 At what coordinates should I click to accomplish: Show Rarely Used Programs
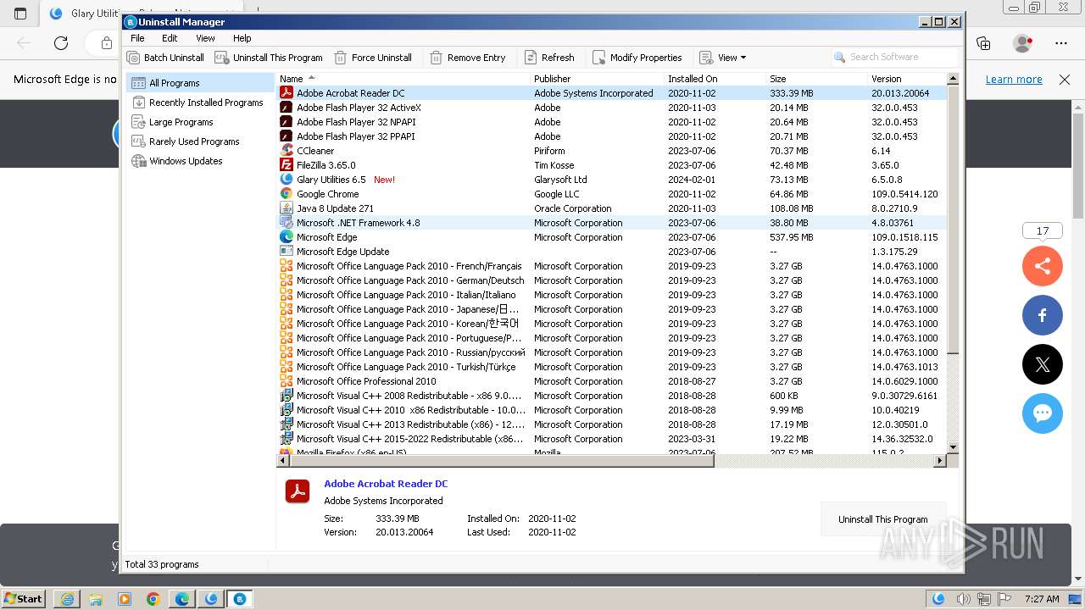point(200,141)
